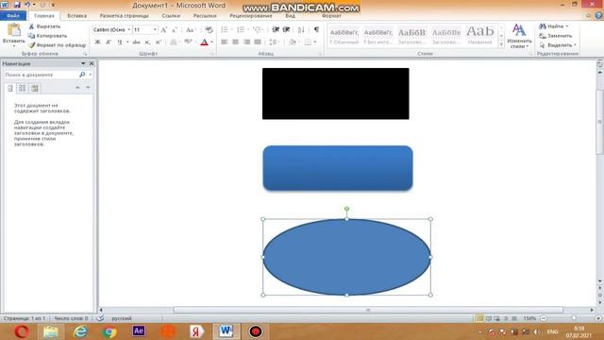Viewport: 604px width, 340px height.
Task: Open the Файл tab
Action: [13, 16]
